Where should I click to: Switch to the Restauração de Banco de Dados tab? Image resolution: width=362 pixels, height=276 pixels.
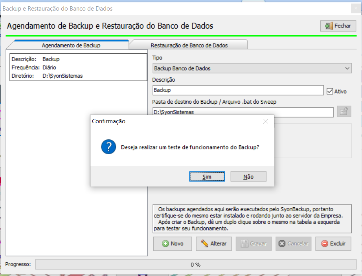189,44
